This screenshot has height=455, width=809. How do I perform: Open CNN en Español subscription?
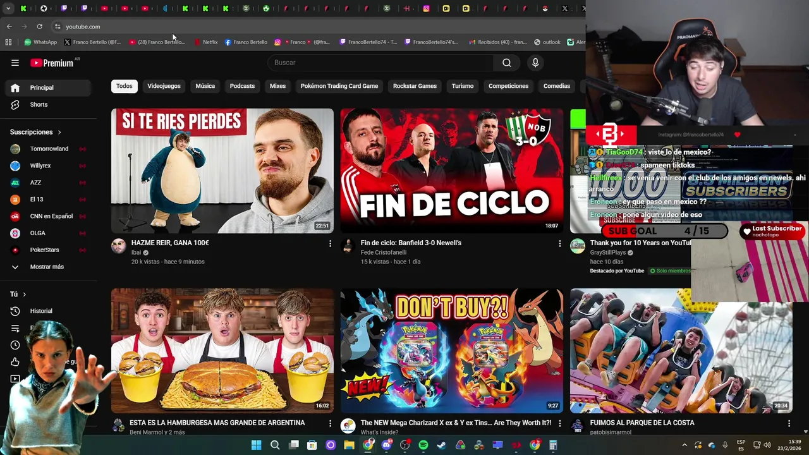click(48, 216)
